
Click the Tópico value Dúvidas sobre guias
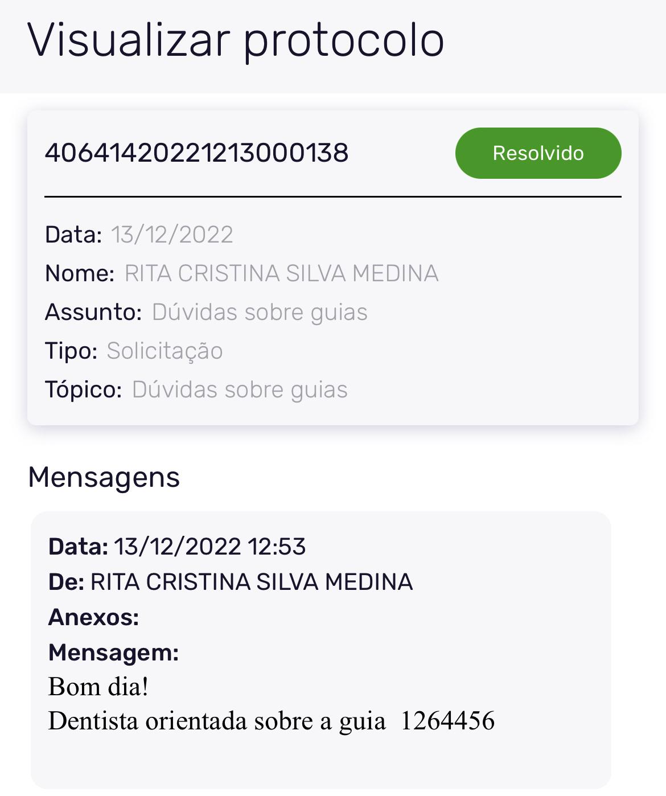click(x=240, y=389)
